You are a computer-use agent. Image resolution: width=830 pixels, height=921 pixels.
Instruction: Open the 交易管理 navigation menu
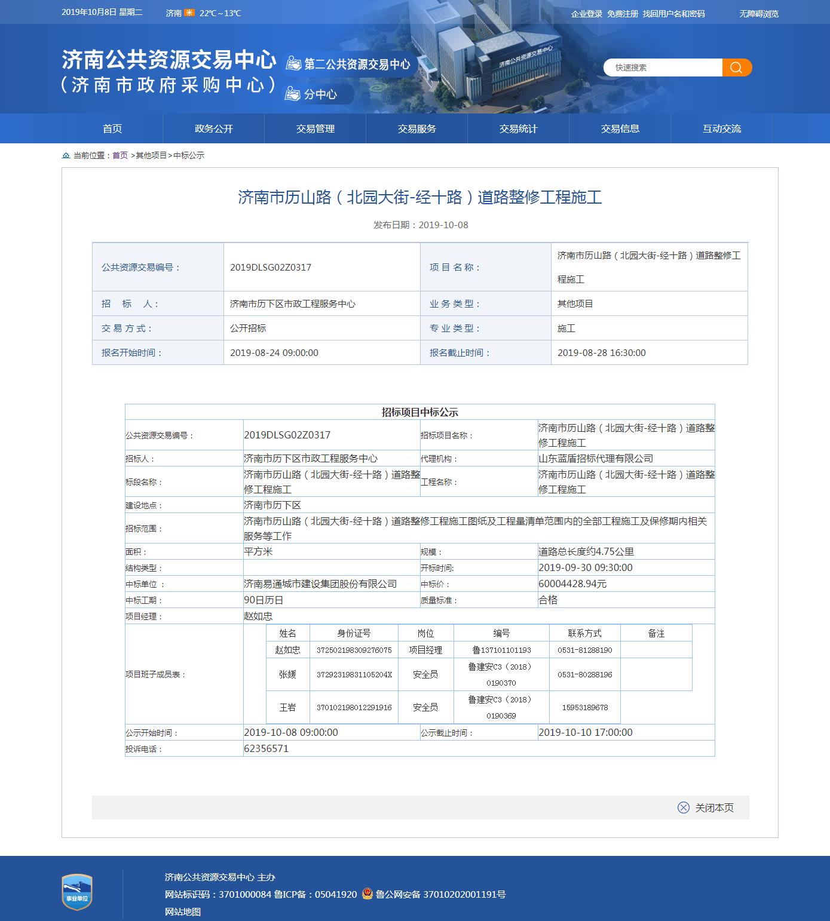click(x=316, y=128)
